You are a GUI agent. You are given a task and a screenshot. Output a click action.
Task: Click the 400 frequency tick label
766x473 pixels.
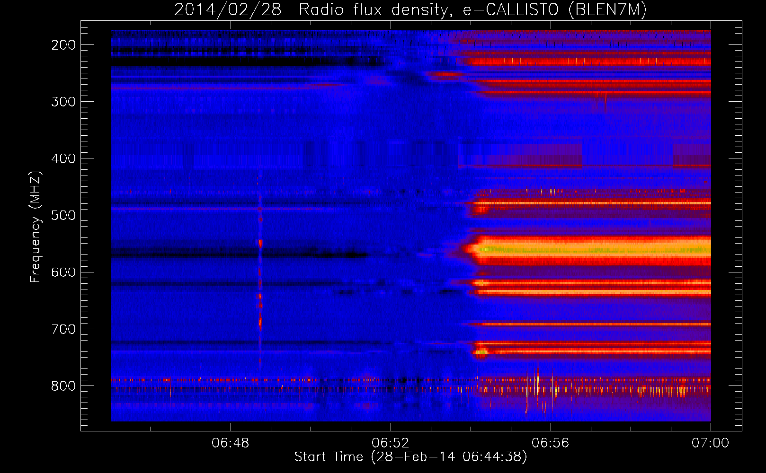point(63,158)
